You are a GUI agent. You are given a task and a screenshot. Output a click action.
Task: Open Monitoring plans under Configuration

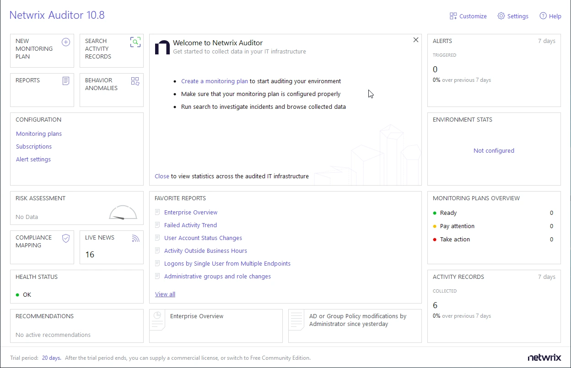[x=39, y=134]
